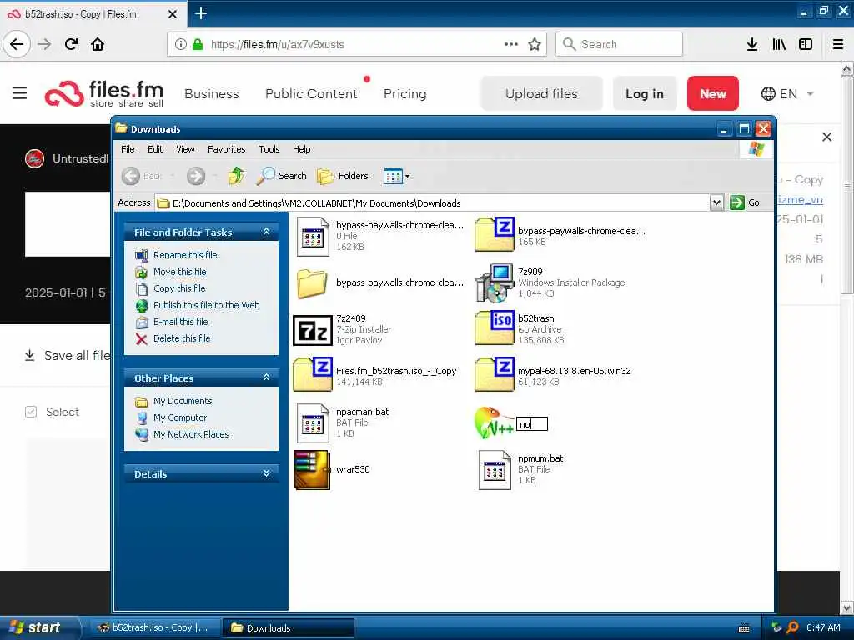Open the Favorites menu
The width and height of the screenshot is (854, 640).
(x=227, y=149)
